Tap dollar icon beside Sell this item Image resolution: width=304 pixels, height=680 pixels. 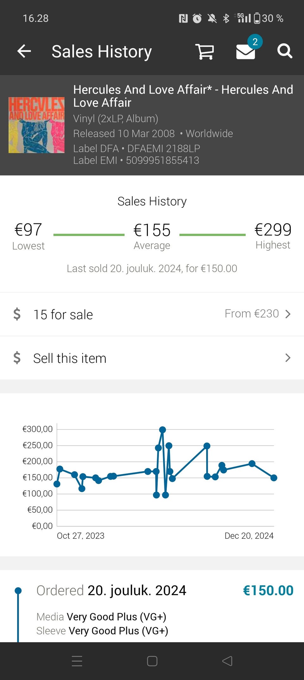click(x=17, y=358)
